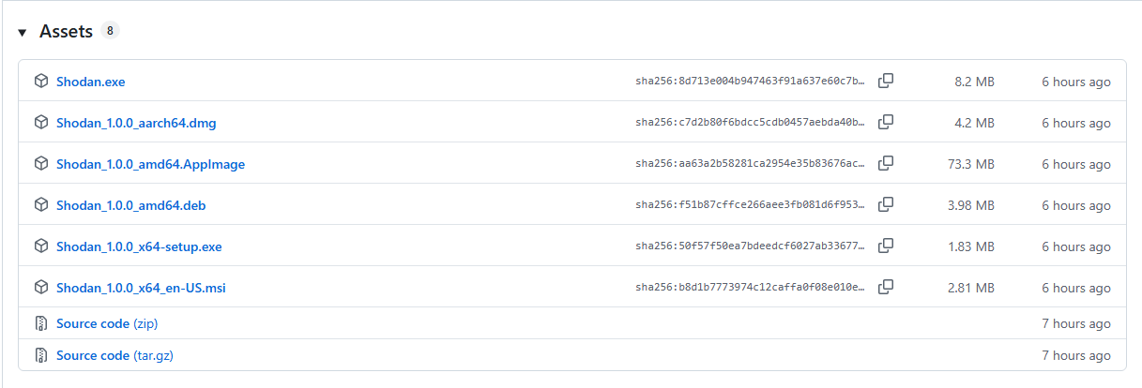1142x388 pixels.
Task: Download Shodan_1.0.0_amd64.AppImage
Action: coord(150,164)
